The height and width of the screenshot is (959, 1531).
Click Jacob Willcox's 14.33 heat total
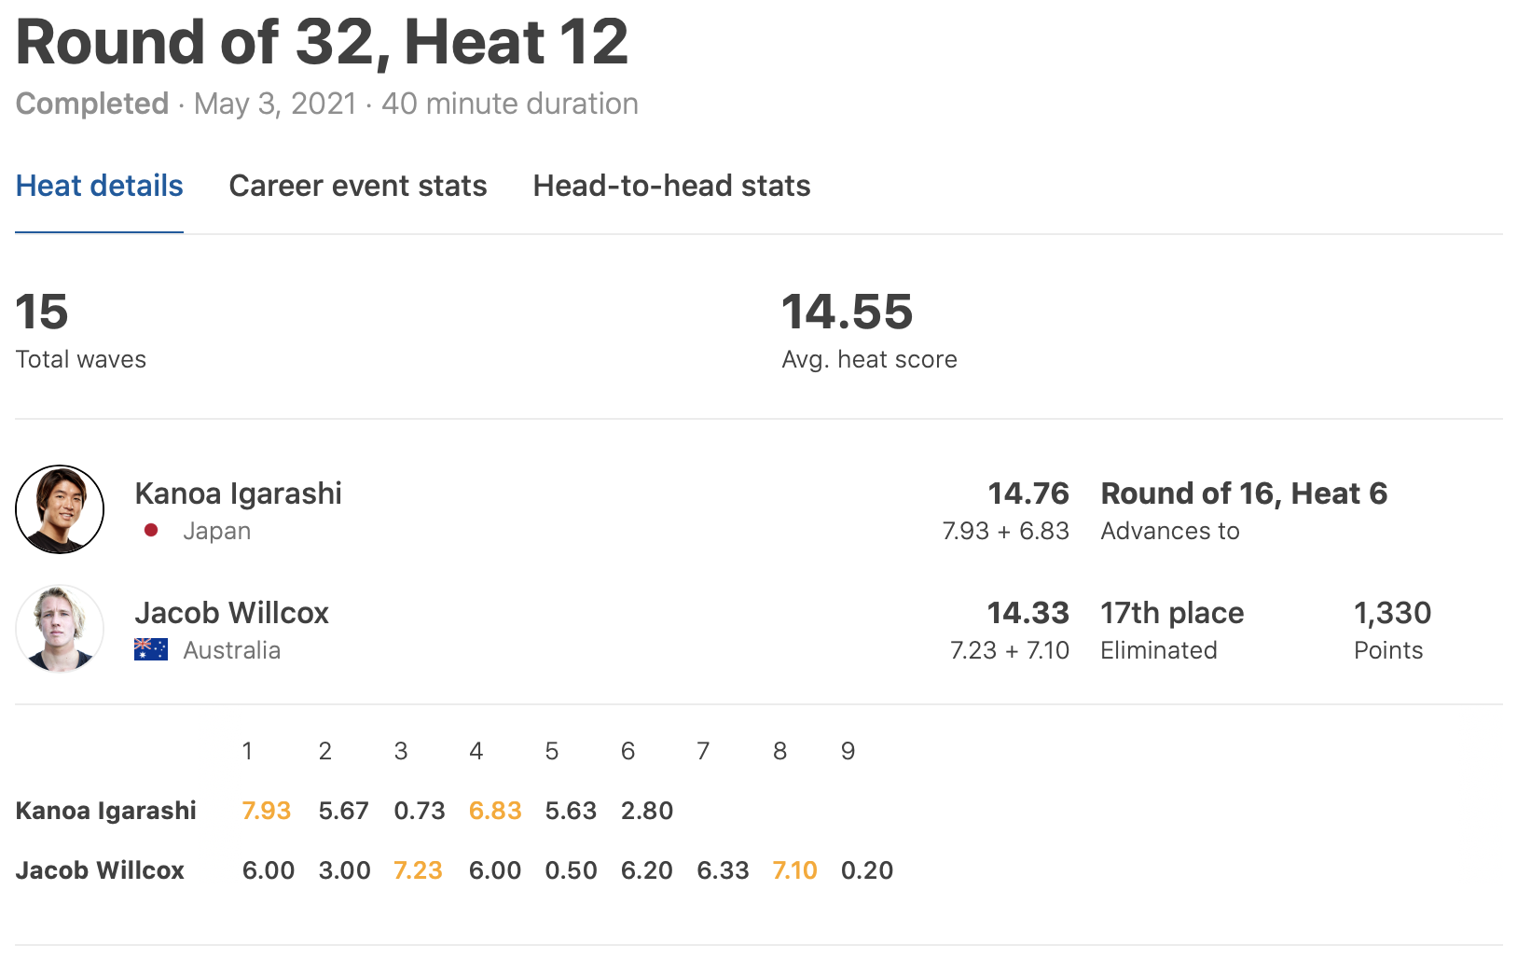[x=1028, y=613]
